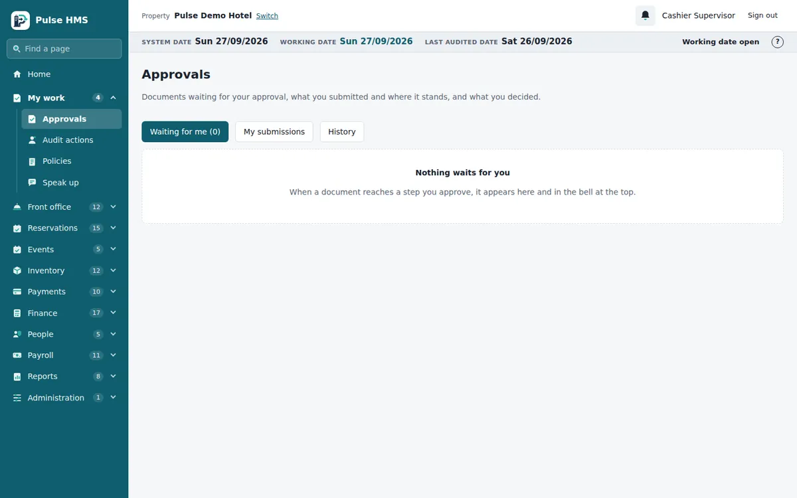
Task: Click the People users icon
Action: (17, 334)
